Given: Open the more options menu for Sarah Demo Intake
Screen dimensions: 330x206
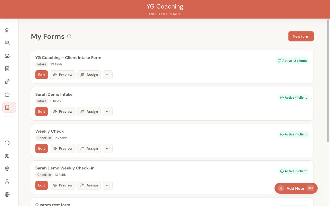Looking at the screenshot, I should [108, 112].
